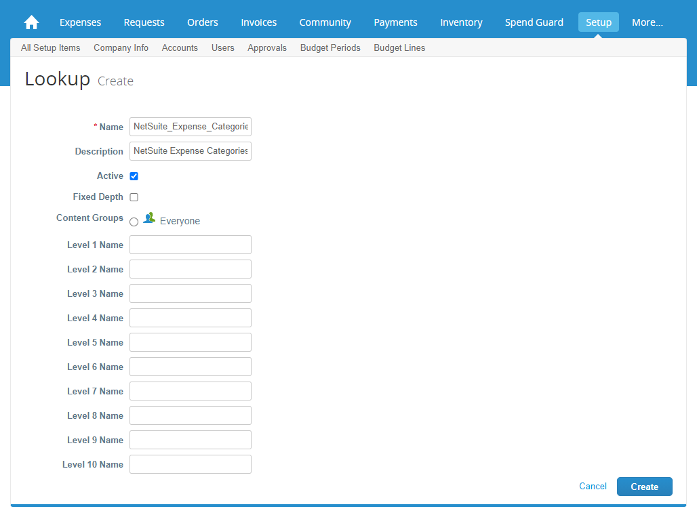Click the Everyone group people icon
This screenshot has width=697, height=513.
point(149,218)
